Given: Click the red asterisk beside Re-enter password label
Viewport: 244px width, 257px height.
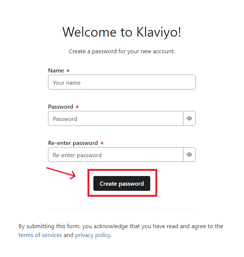Looking at the screenshot, I should click(x=102, y=143).
